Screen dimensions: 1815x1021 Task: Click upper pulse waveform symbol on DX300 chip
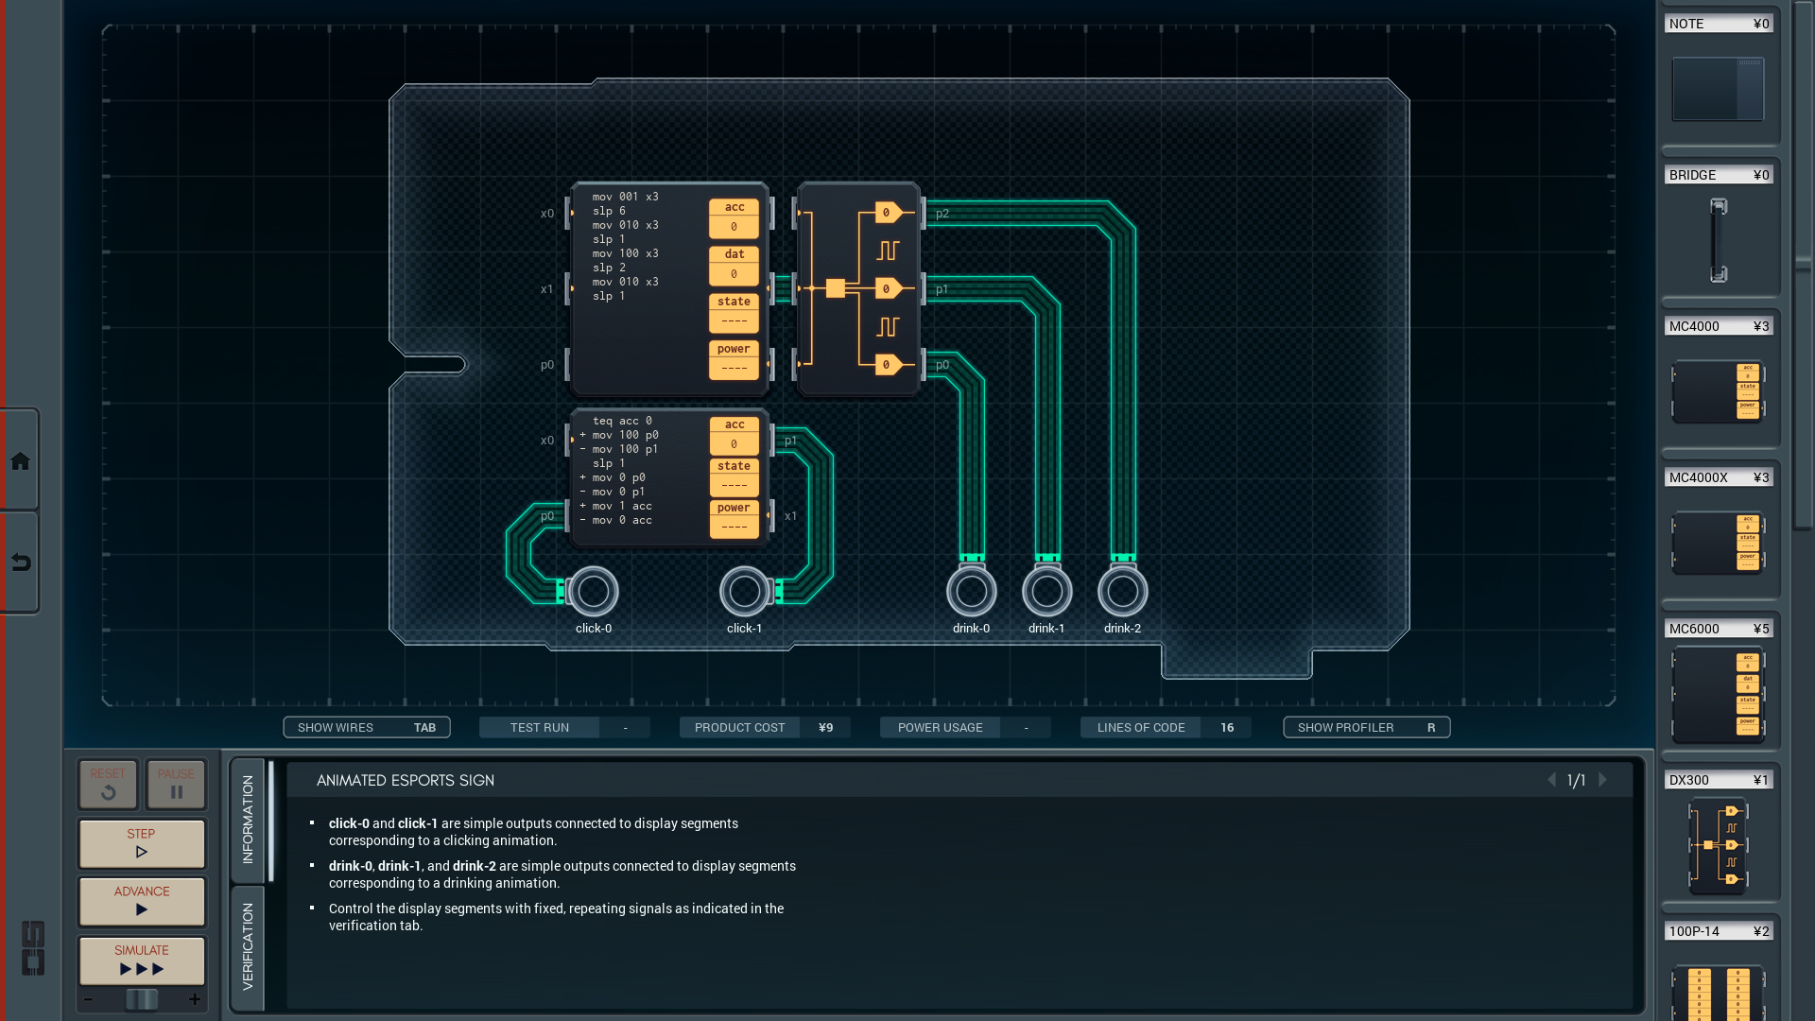coord(888,251)
